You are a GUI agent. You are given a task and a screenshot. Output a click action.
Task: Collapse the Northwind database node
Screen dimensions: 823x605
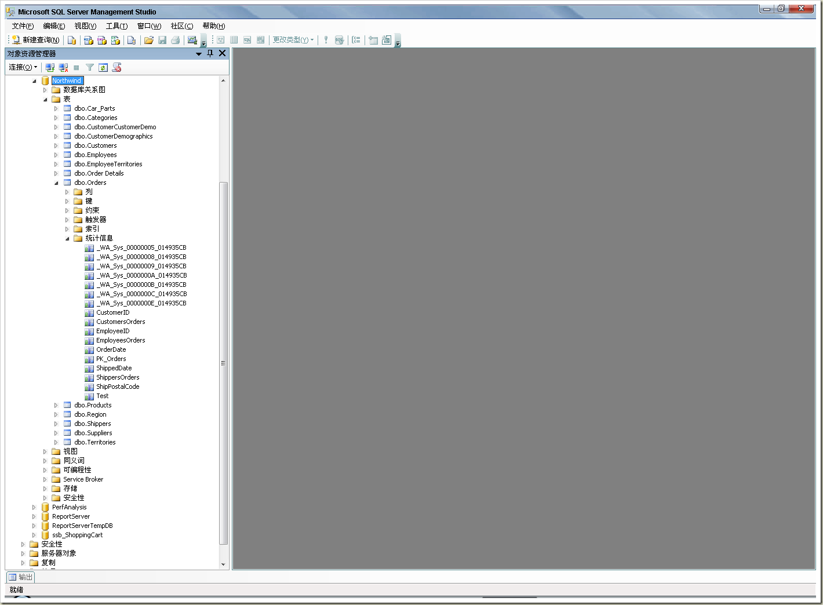coord(34,81)
